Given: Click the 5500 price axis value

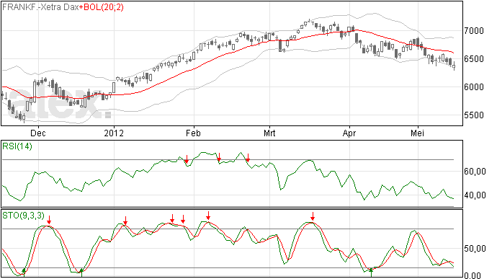Looking at the screenshot, I should (474, 115).
